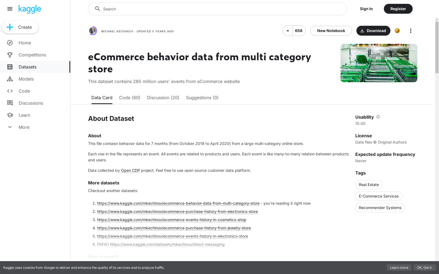Click the Usability info icon
This screenshot has height=274, width=439.
[378, 117]
